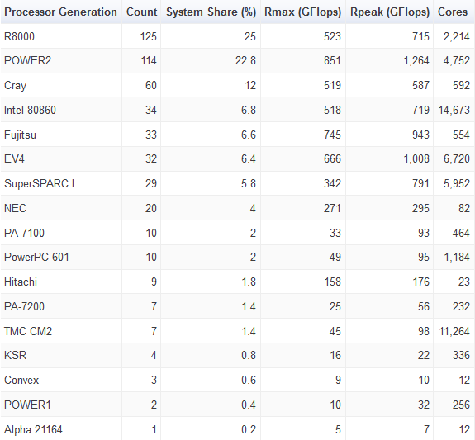This screenshot has height=440, width=475.
Task: Click cores value 2,214 for R8000
Action: pos(457,36)
